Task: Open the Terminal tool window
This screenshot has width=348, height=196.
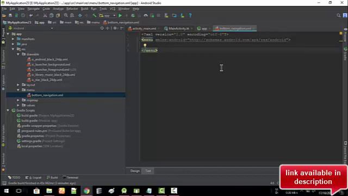Action: (70, 177)
